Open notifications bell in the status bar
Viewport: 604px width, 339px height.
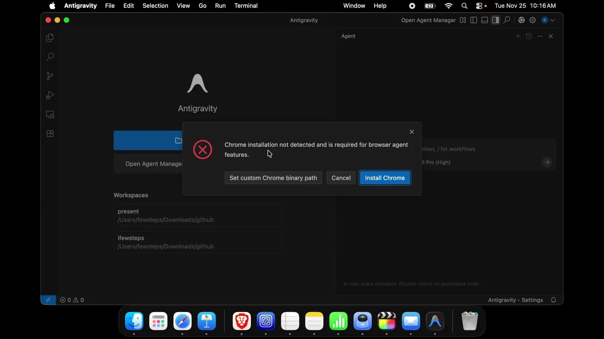coord(554,300)
